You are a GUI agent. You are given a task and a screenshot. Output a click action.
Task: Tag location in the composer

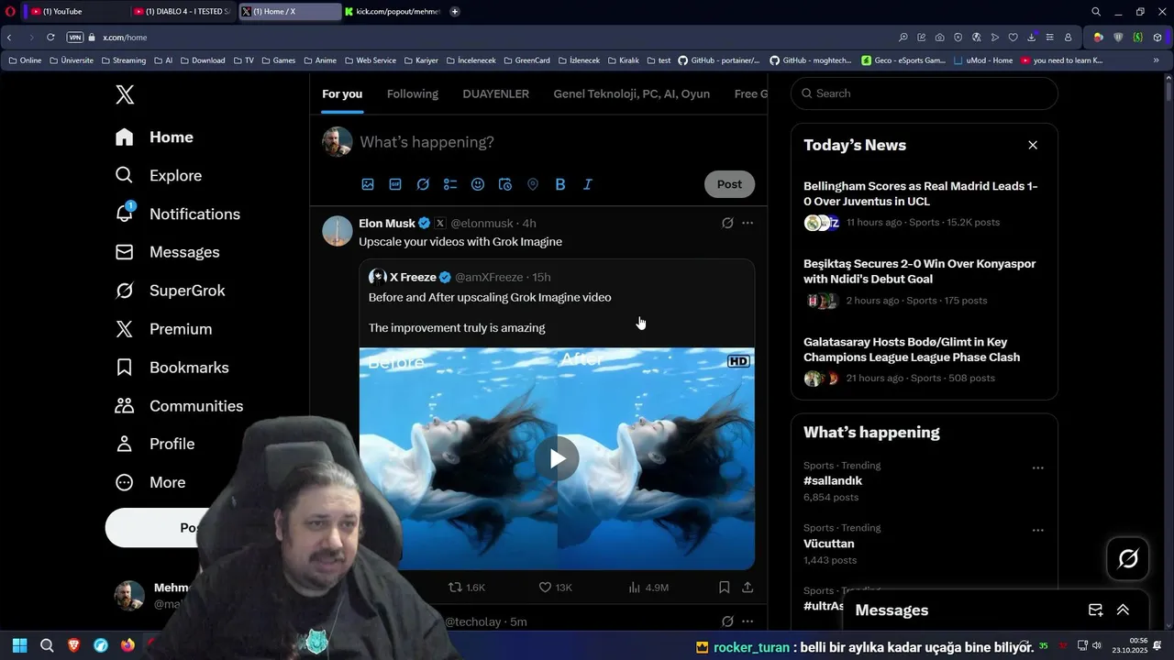click(x=533, y=184)
